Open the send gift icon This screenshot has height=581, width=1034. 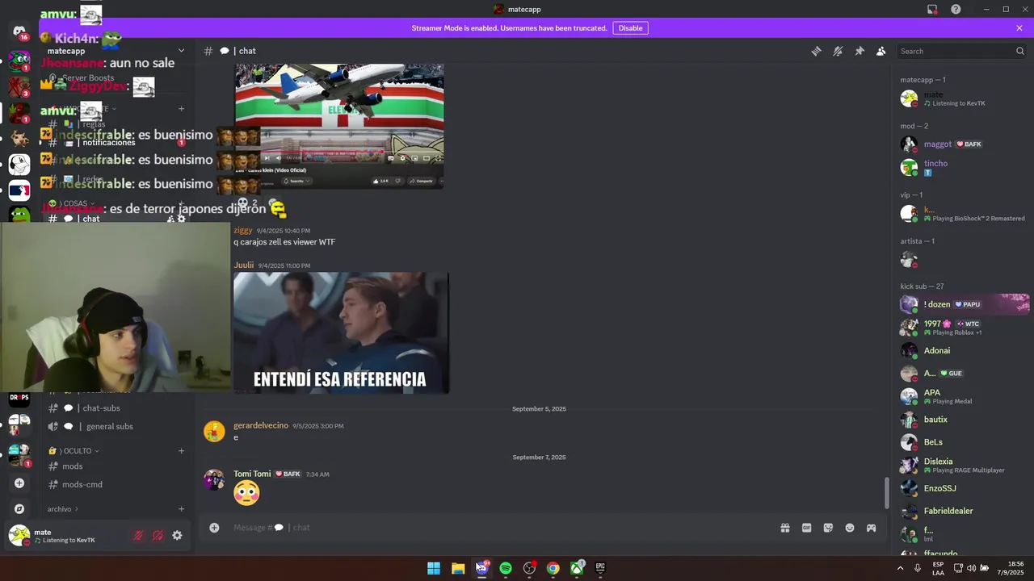point(784,528)
